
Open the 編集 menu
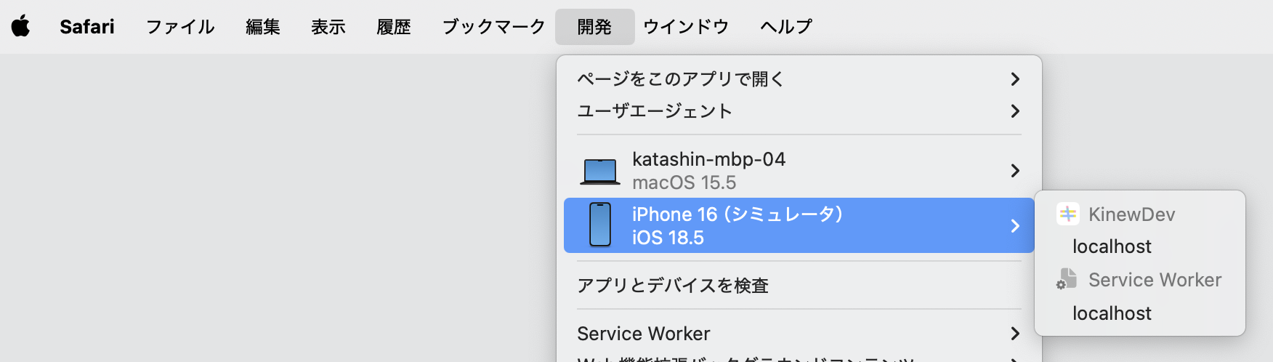pos(263,27)
